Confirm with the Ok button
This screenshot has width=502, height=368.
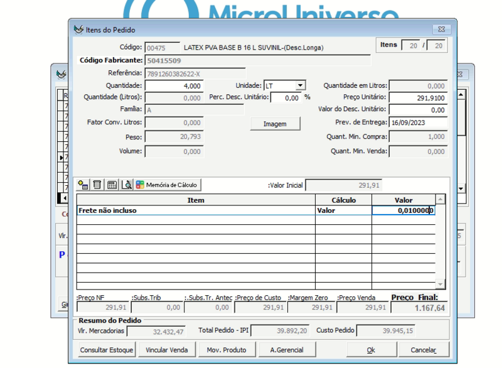pos(371,350)
